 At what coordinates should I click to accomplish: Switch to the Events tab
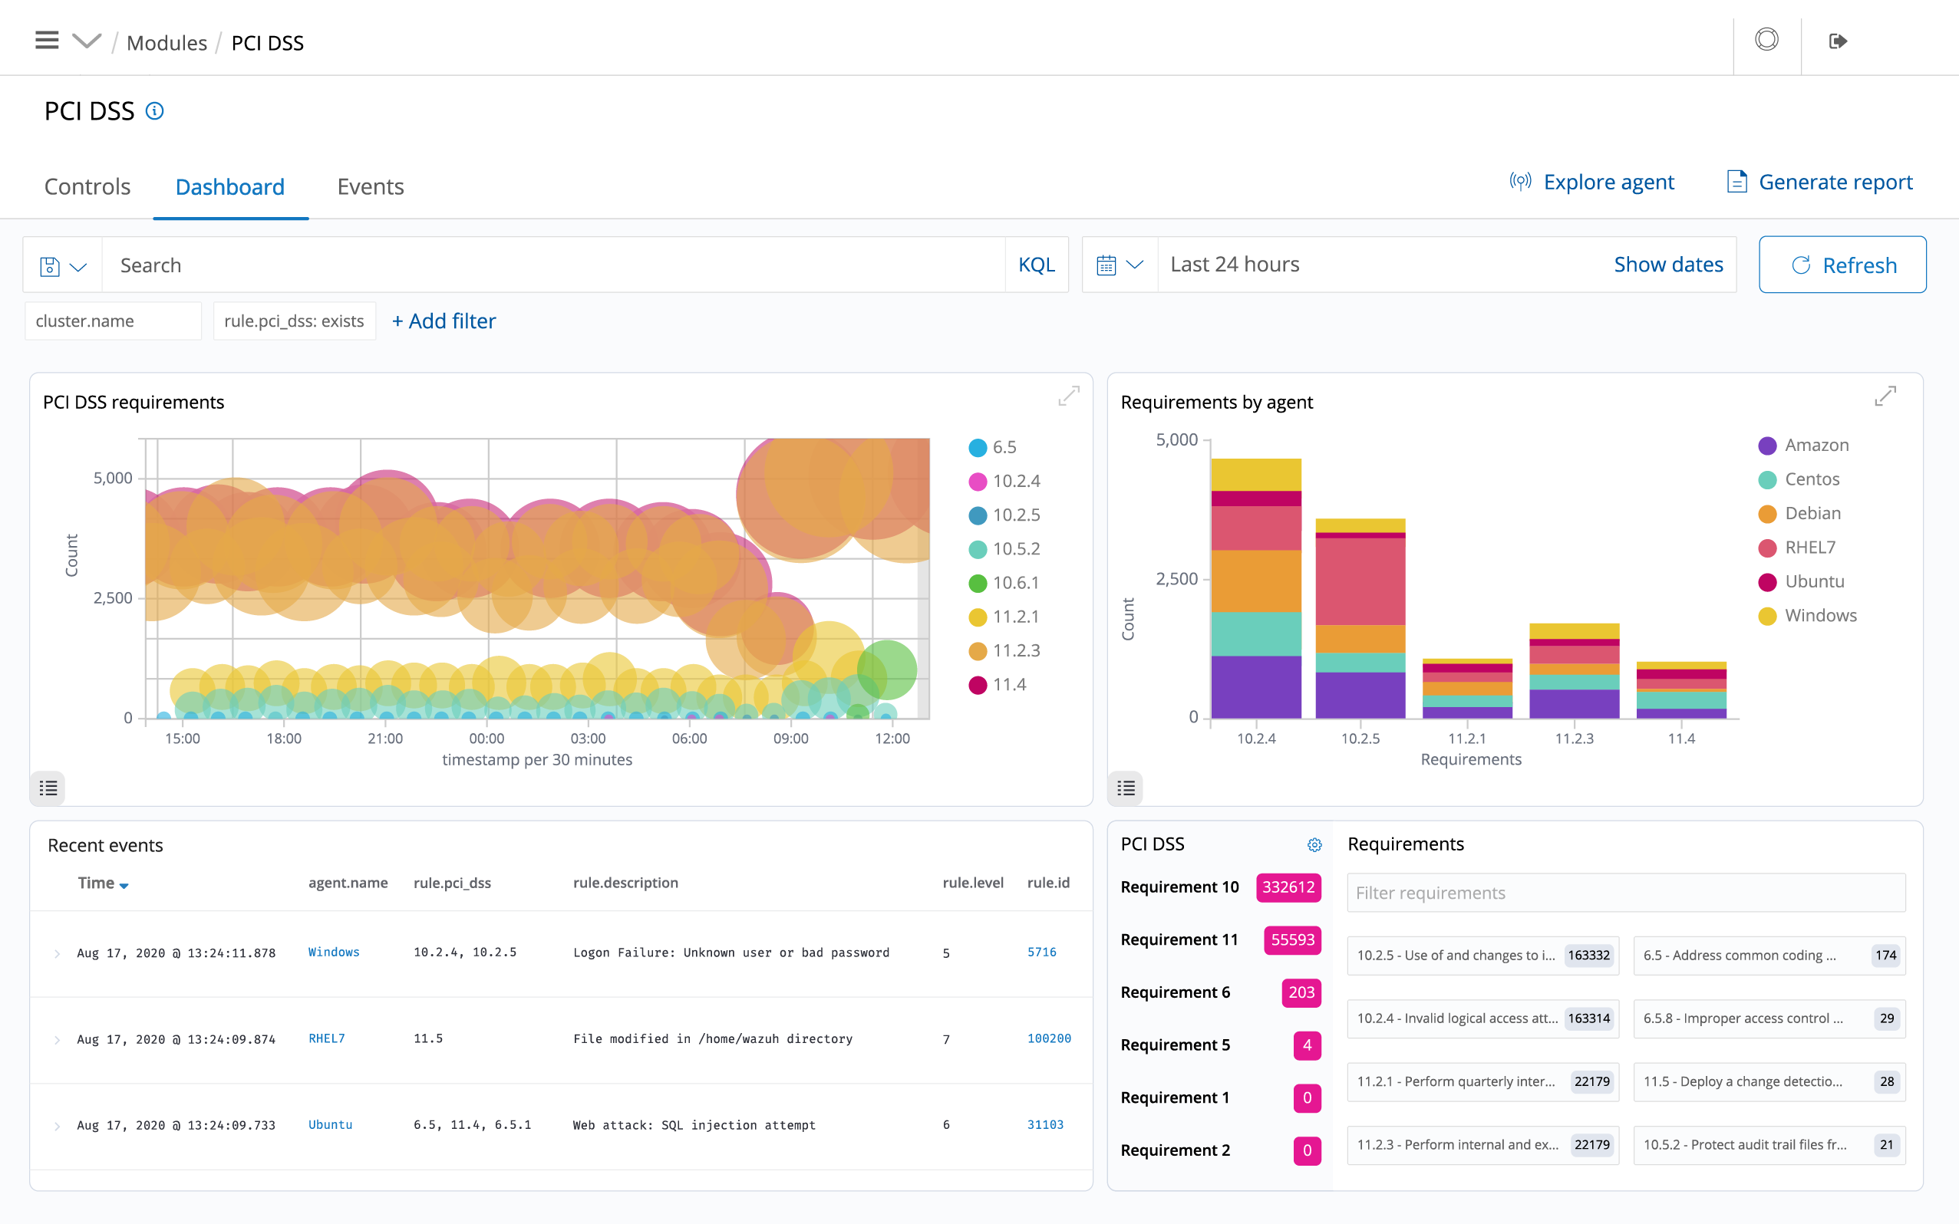(370, 187)
